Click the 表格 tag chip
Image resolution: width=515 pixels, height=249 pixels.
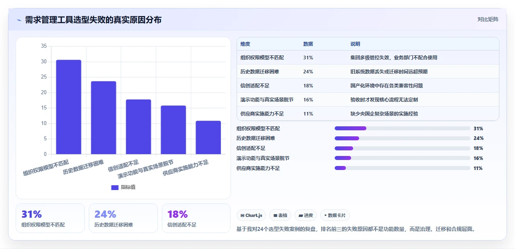(280, 215)
